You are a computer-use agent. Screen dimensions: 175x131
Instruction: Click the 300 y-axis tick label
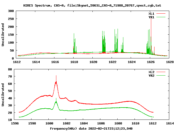coord(11,11)
